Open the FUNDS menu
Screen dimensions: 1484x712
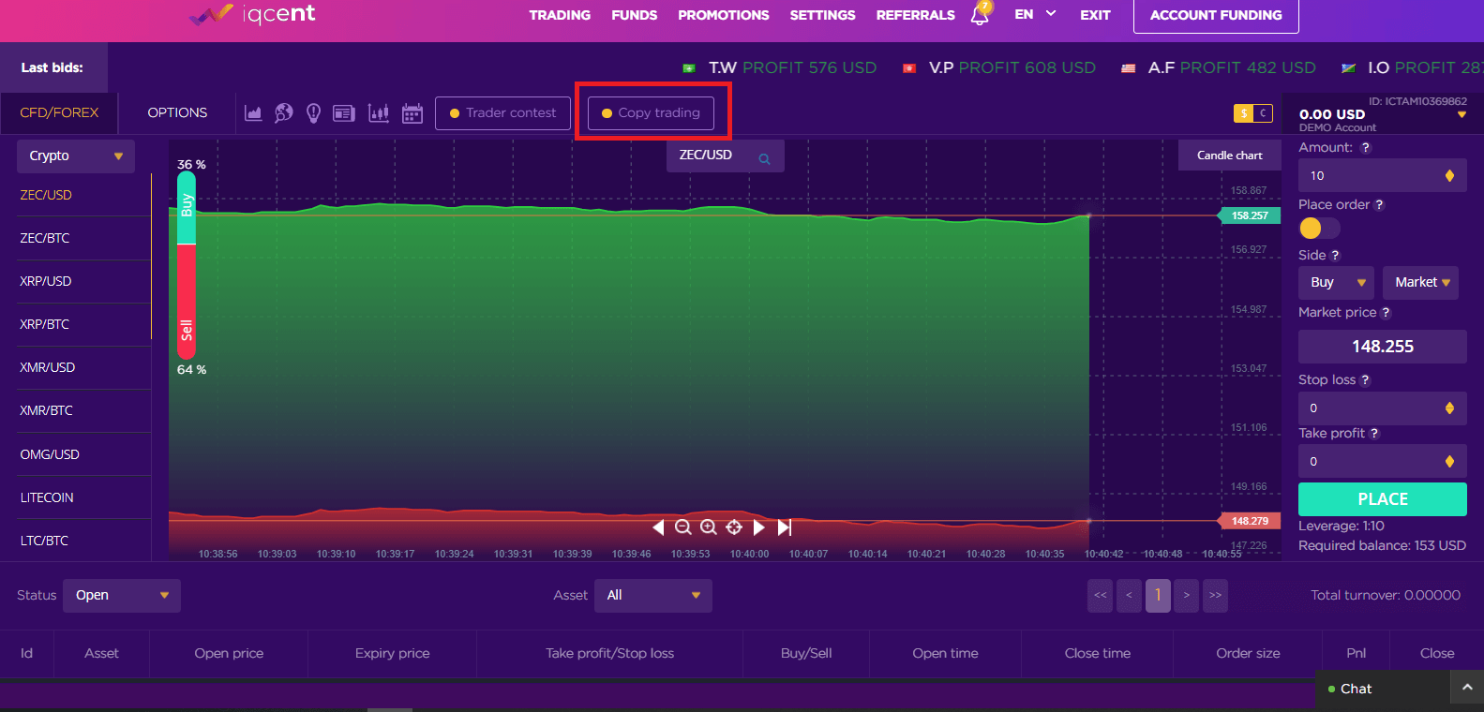click(634, 16)
